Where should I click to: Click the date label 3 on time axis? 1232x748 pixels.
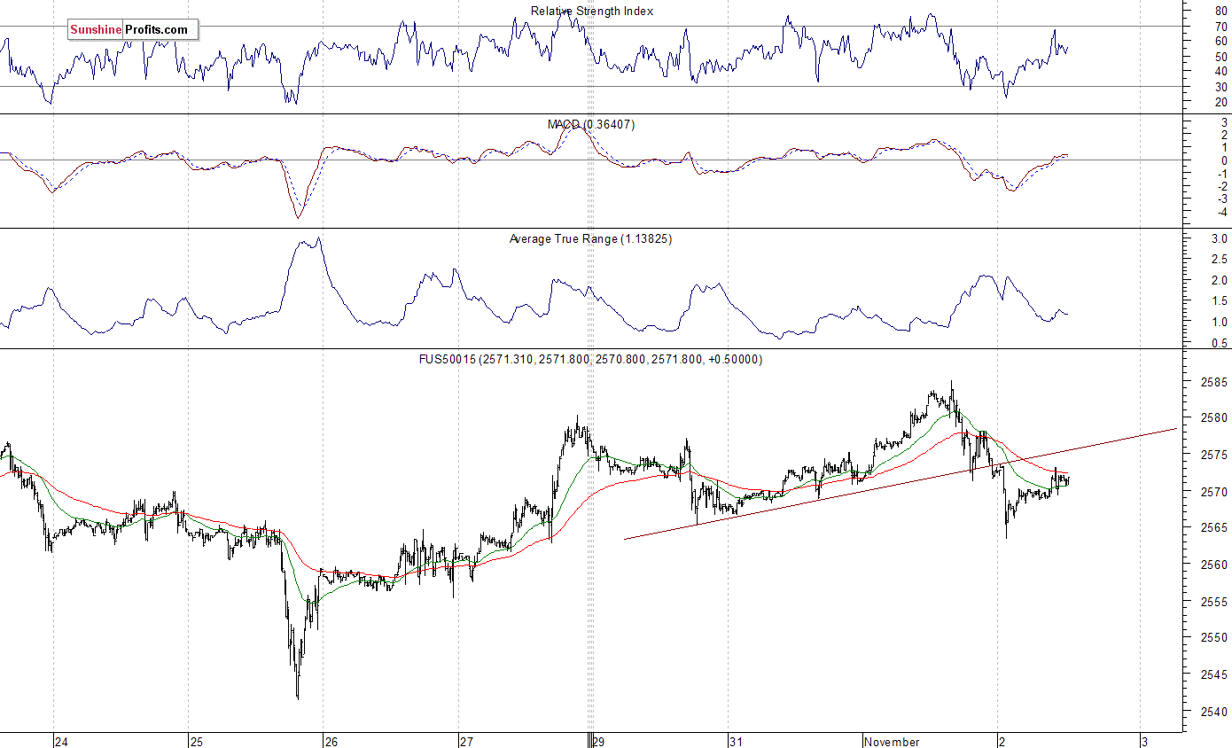point(1144,742)
